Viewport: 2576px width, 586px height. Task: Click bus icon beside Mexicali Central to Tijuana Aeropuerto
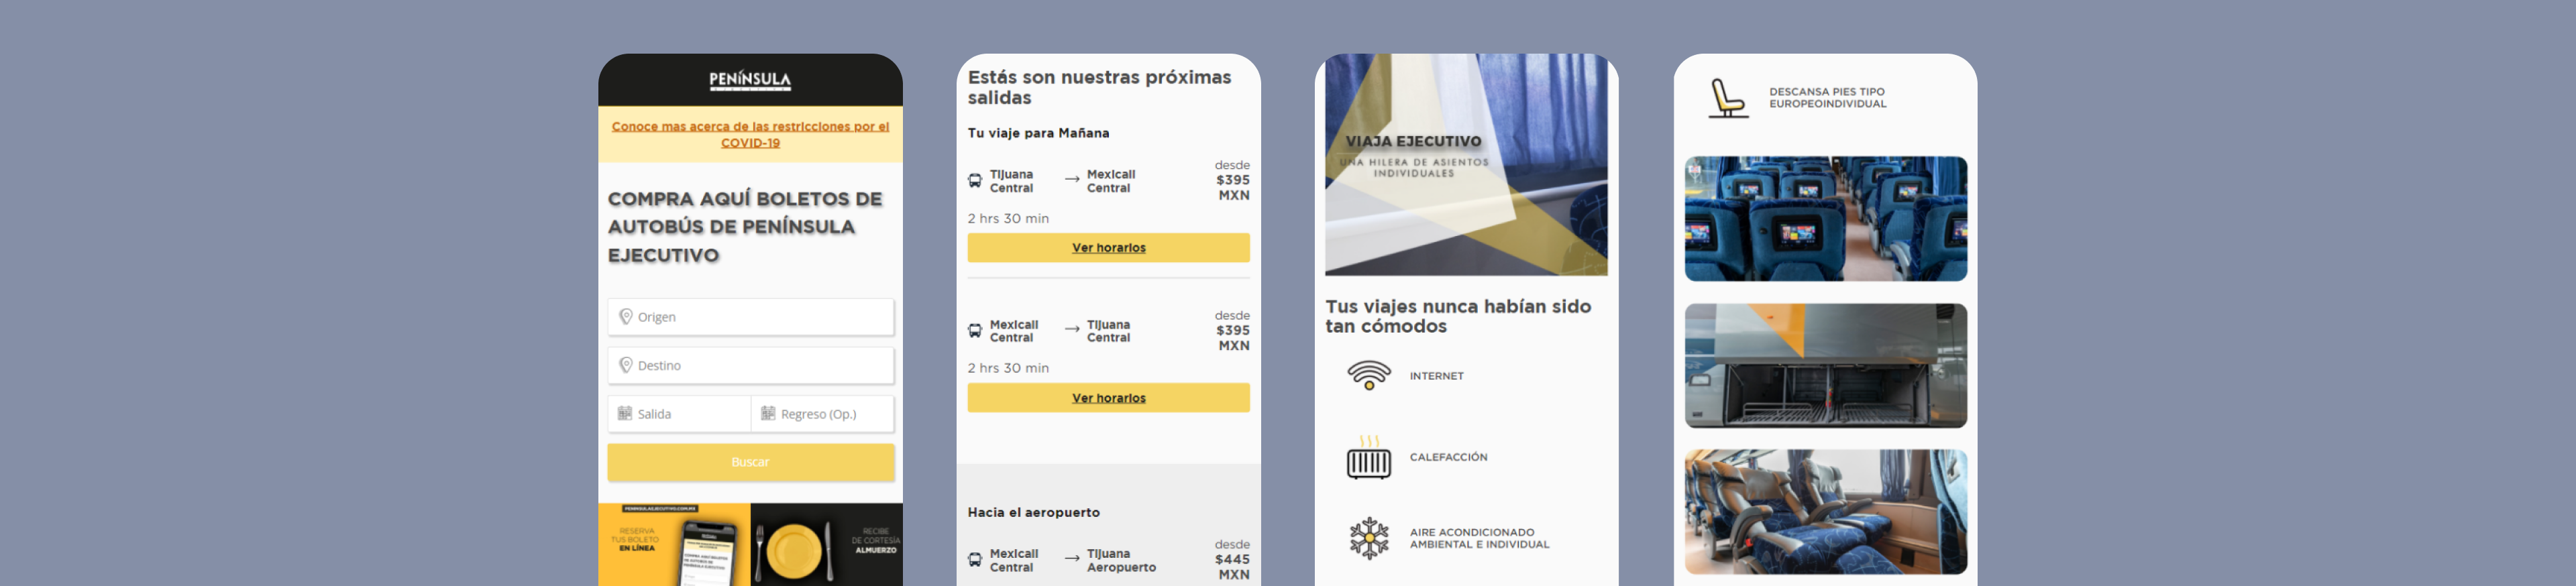[975, 560]
